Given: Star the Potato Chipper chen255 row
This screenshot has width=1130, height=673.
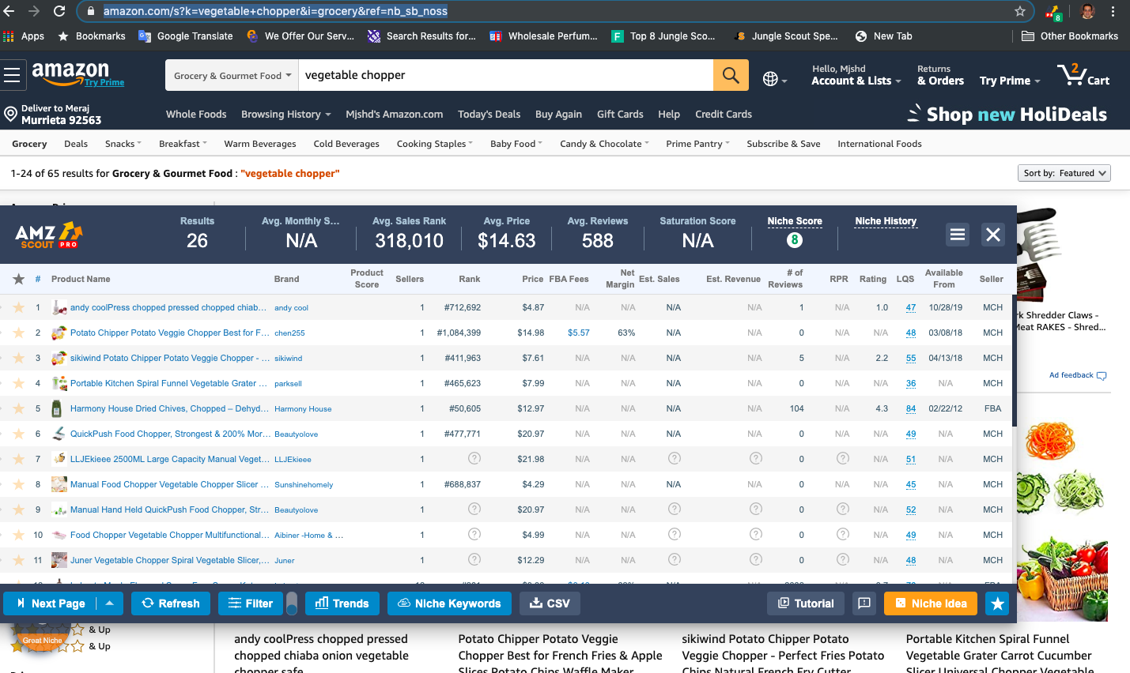Looking at the screenshot, I should click(x=18, y=333).
